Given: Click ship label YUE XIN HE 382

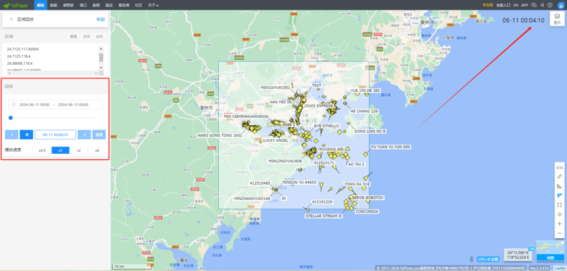Looking at the screenshot, I should (365, 90).
